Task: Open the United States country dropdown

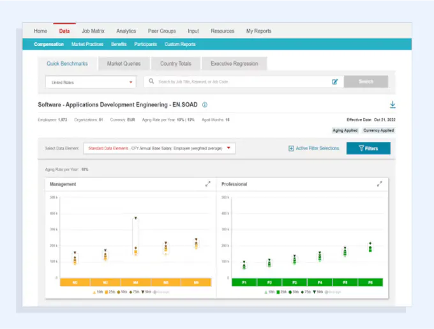Action: [x=91, y=82]
